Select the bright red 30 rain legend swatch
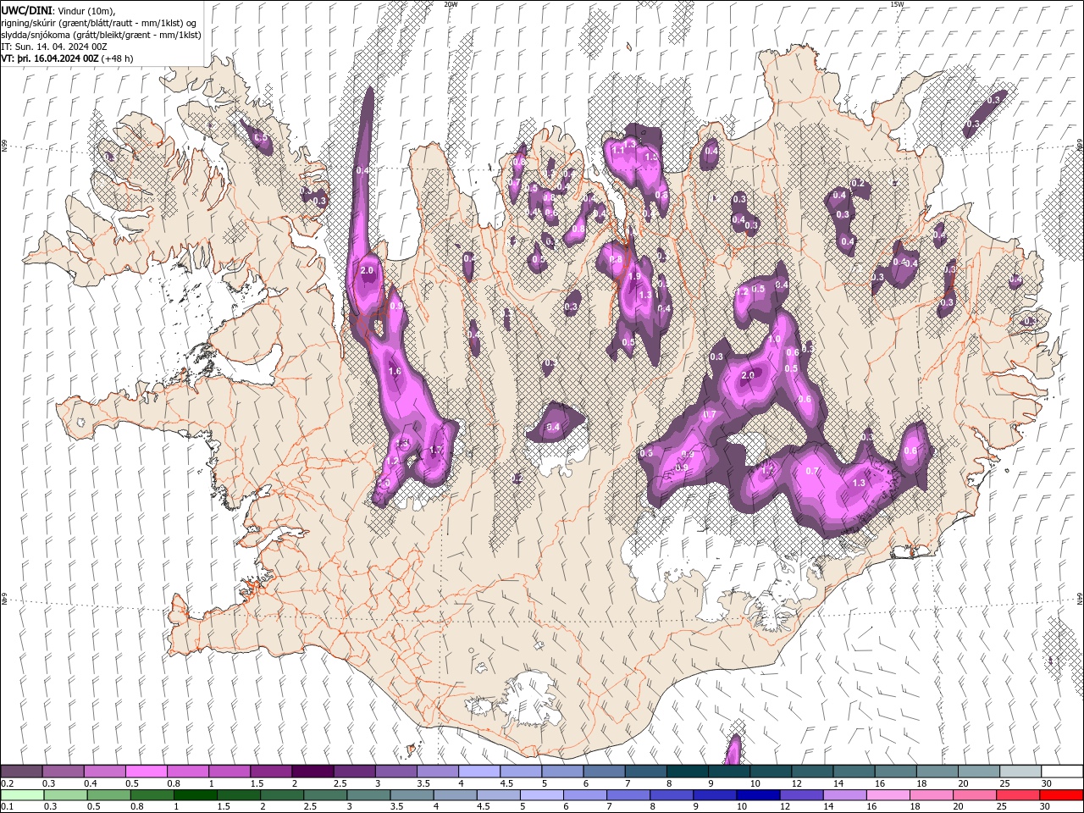Image resolution: width=1084 pixels, height=813 pixels. 1061,795
